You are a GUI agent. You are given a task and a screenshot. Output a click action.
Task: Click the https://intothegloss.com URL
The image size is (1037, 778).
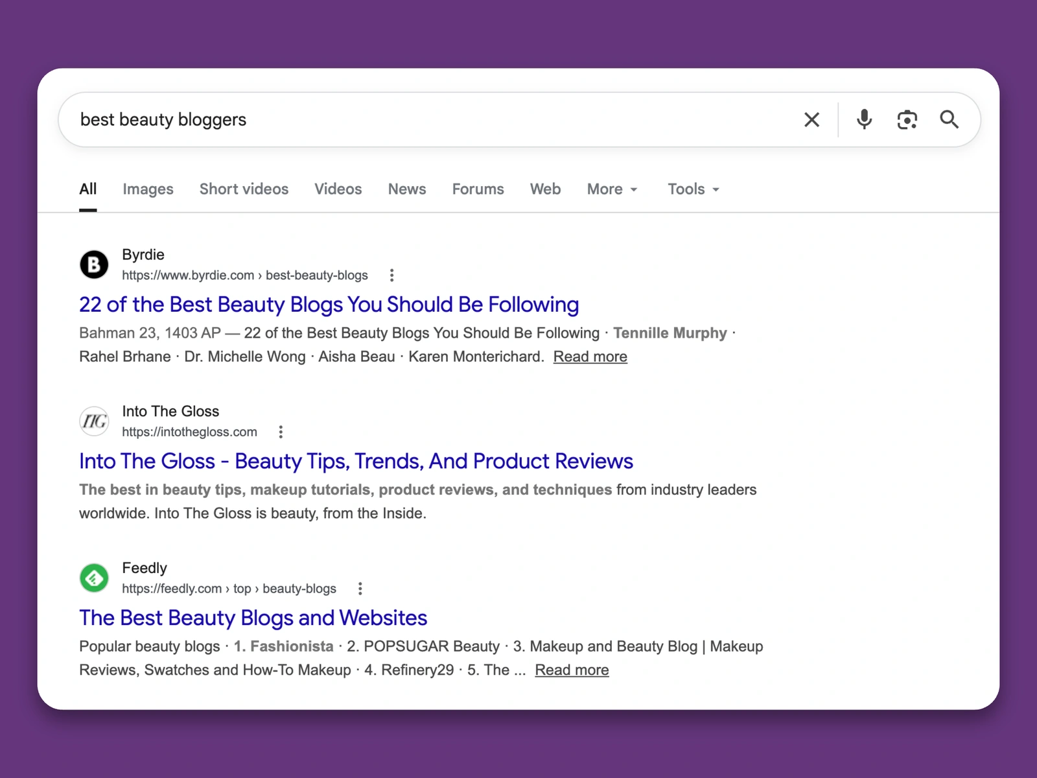coord(189,432)
